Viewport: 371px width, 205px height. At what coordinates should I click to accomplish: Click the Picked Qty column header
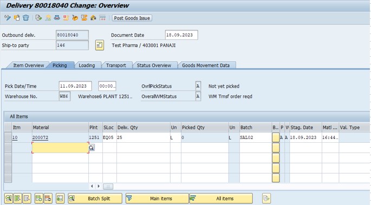click(205, 127)
